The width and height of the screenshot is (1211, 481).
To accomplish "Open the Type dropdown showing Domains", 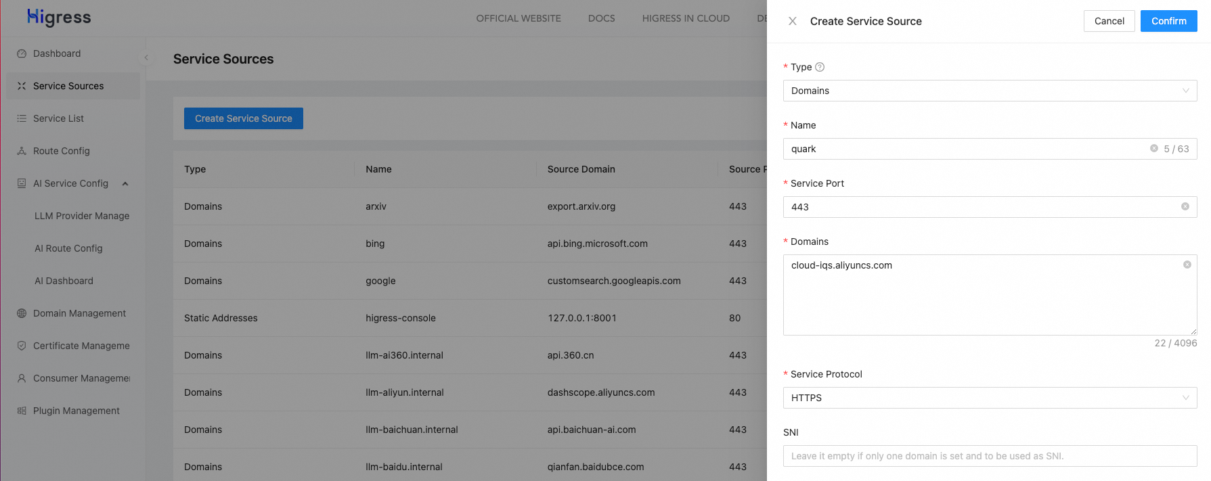I will [x=990, y=91].
